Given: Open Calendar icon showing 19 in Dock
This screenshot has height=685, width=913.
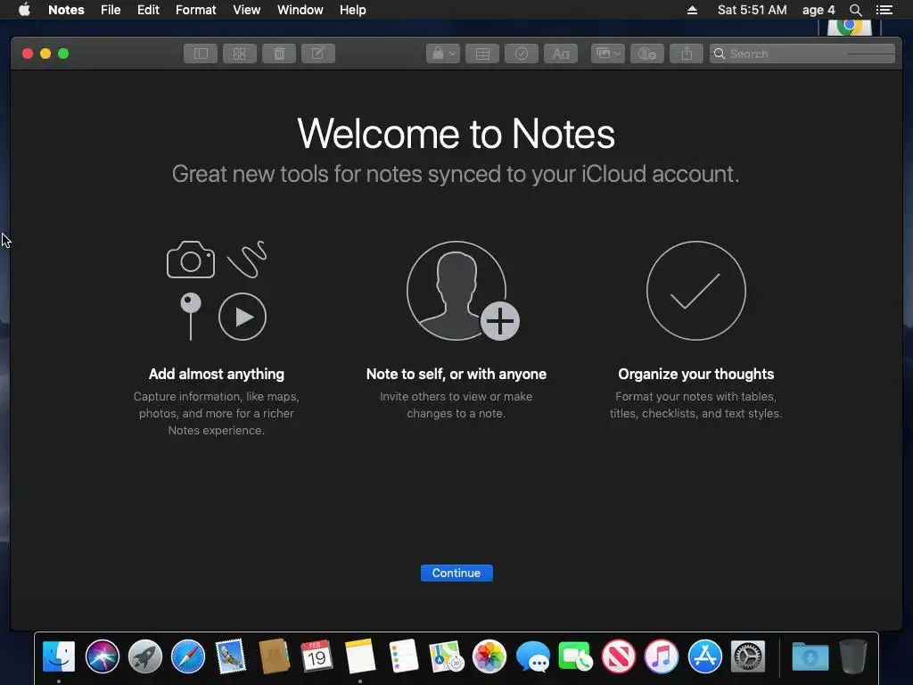Looking at the screenshot, I should (317, 656).
